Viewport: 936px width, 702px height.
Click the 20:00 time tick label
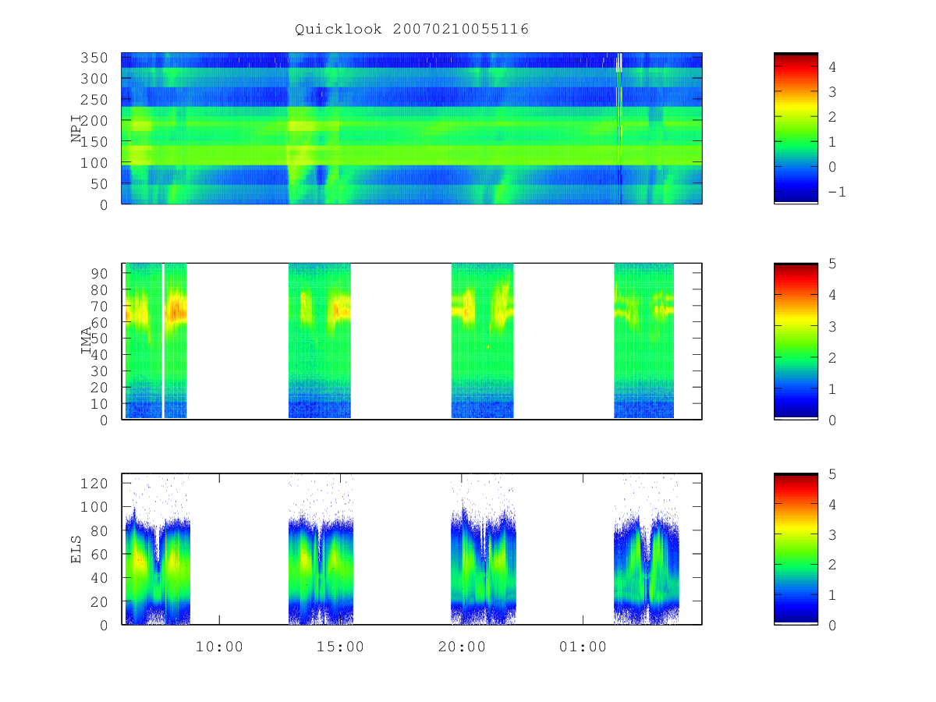[462, 647]
